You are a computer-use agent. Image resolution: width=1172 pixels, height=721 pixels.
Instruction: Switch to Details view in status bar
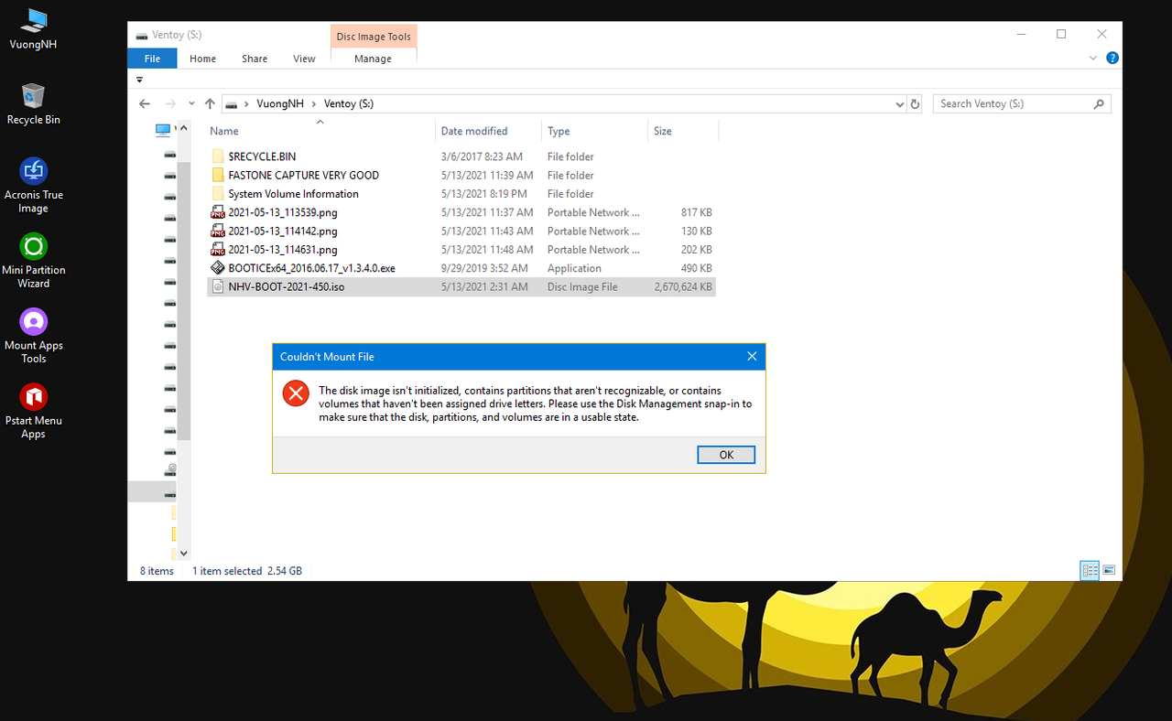point(1090,570)
